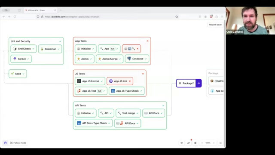Open the Seed step

point(18,74)
